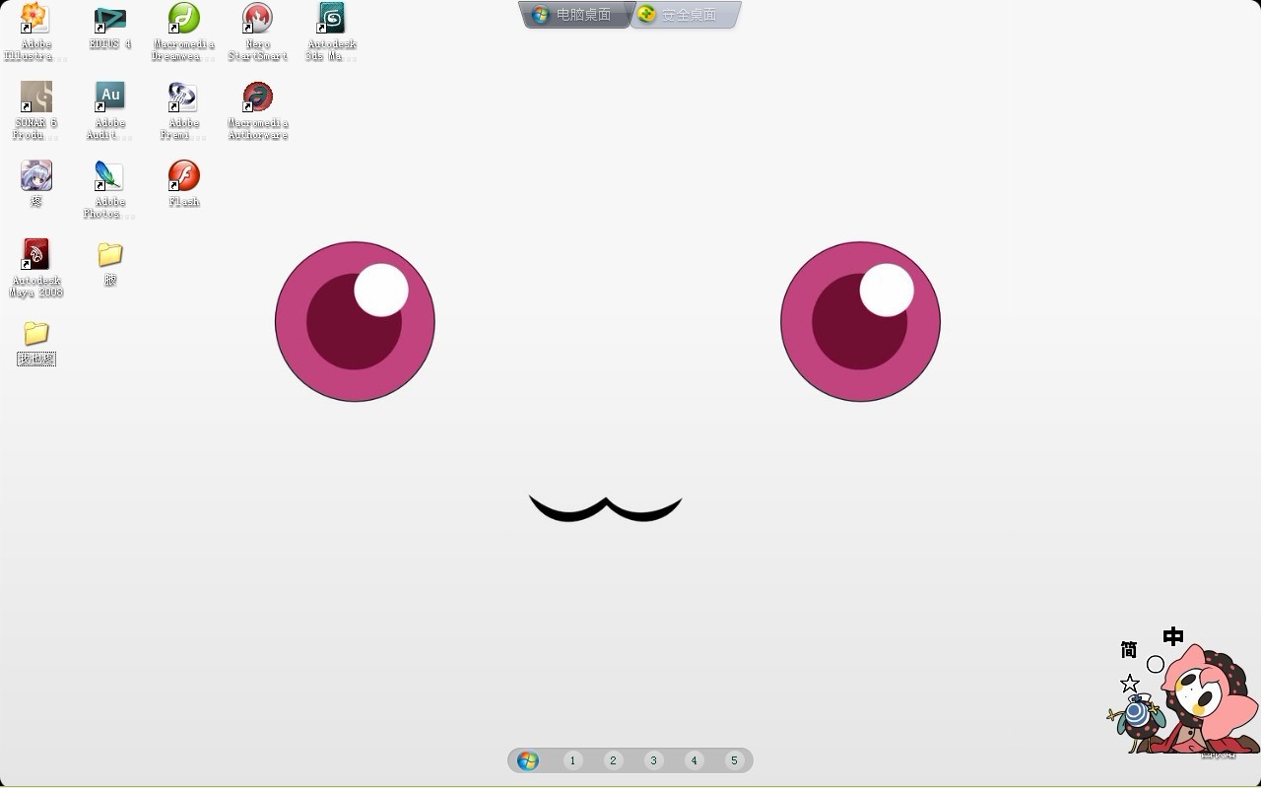This screenshot has width=1261, height=788.
Task: Select the 服 folder on desktop
Action: pos(109,255)
